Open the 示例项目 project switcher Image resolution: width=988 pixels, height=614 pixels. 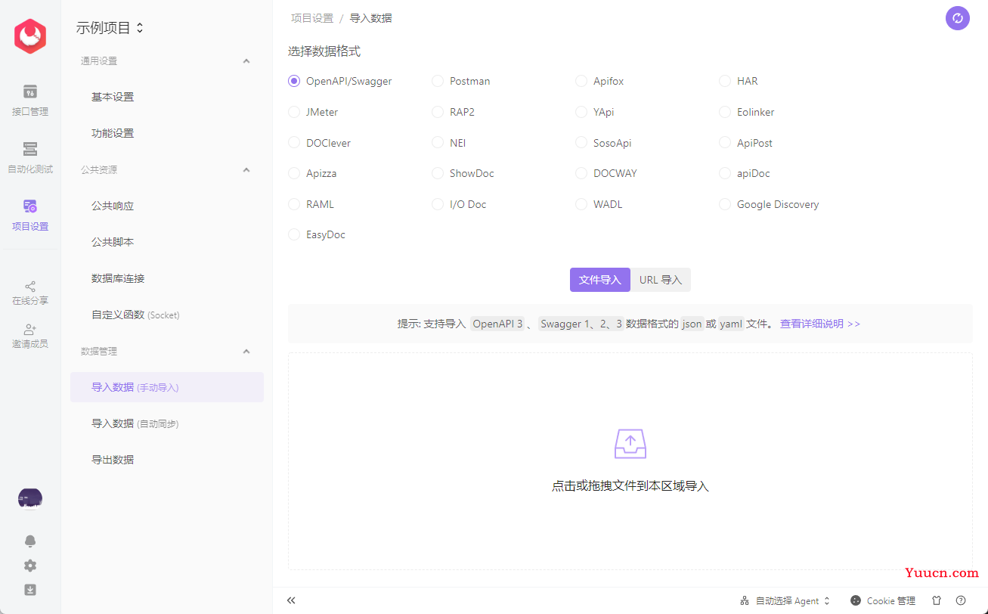[110, 28]
